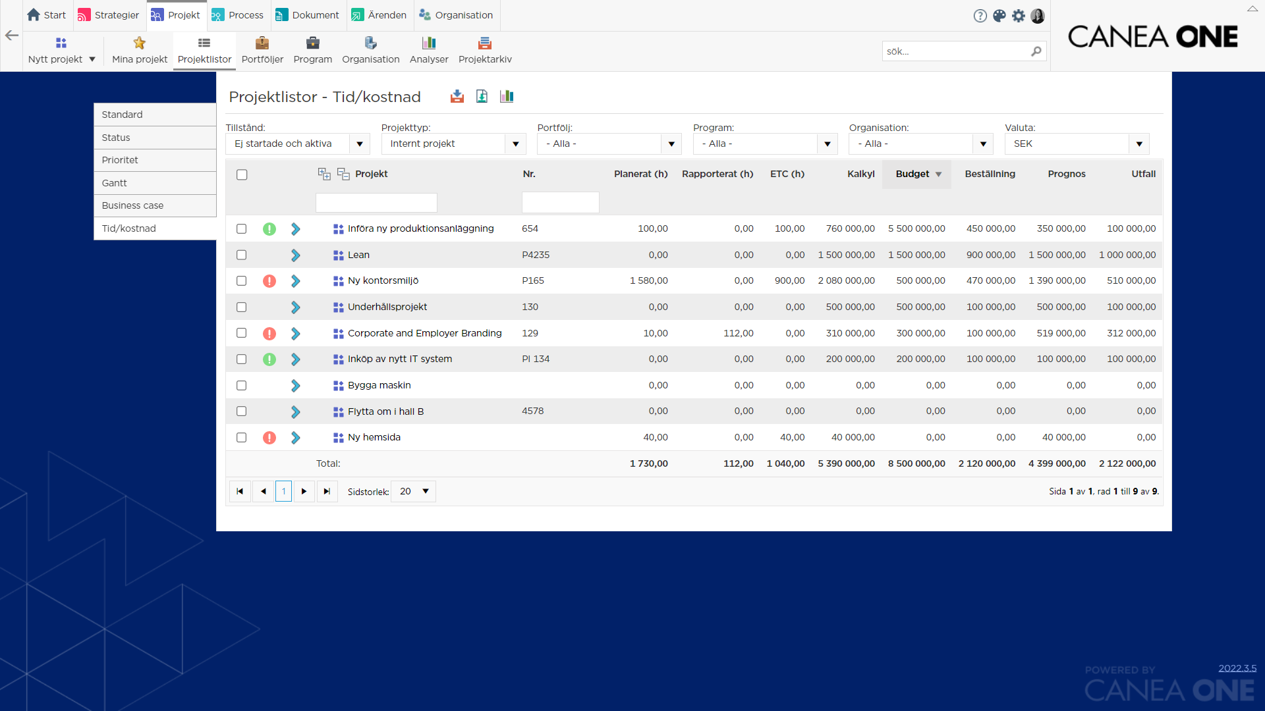Switch to the Start tab

[46, 15]
